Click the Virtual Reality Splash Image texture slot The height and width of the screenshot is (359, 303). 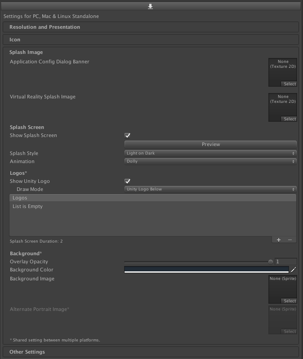click(x=283, y=107)
